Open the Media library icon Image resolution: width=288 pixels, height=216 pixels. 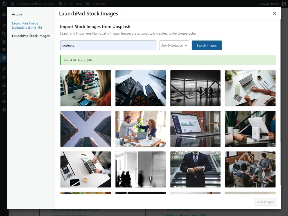tap(4, 33)
